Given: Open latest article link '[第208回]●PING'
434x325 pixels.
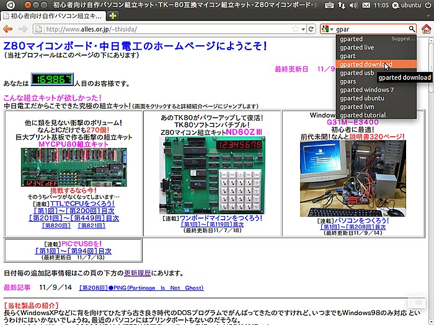Looking at the screenshot, I should [x=141, y=288].
